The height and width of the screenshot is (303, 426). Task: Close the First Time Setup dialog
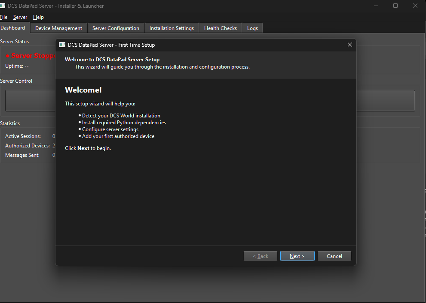[x=349, y=45]
